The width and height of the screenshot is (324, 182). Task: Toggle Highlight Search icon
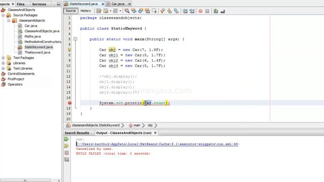click(147, 11)
